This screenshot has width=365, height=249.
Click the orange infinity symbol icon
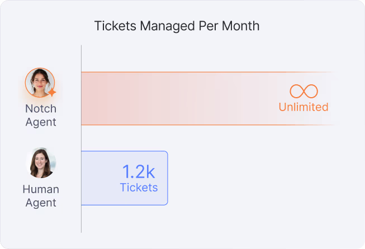(304, 91)
